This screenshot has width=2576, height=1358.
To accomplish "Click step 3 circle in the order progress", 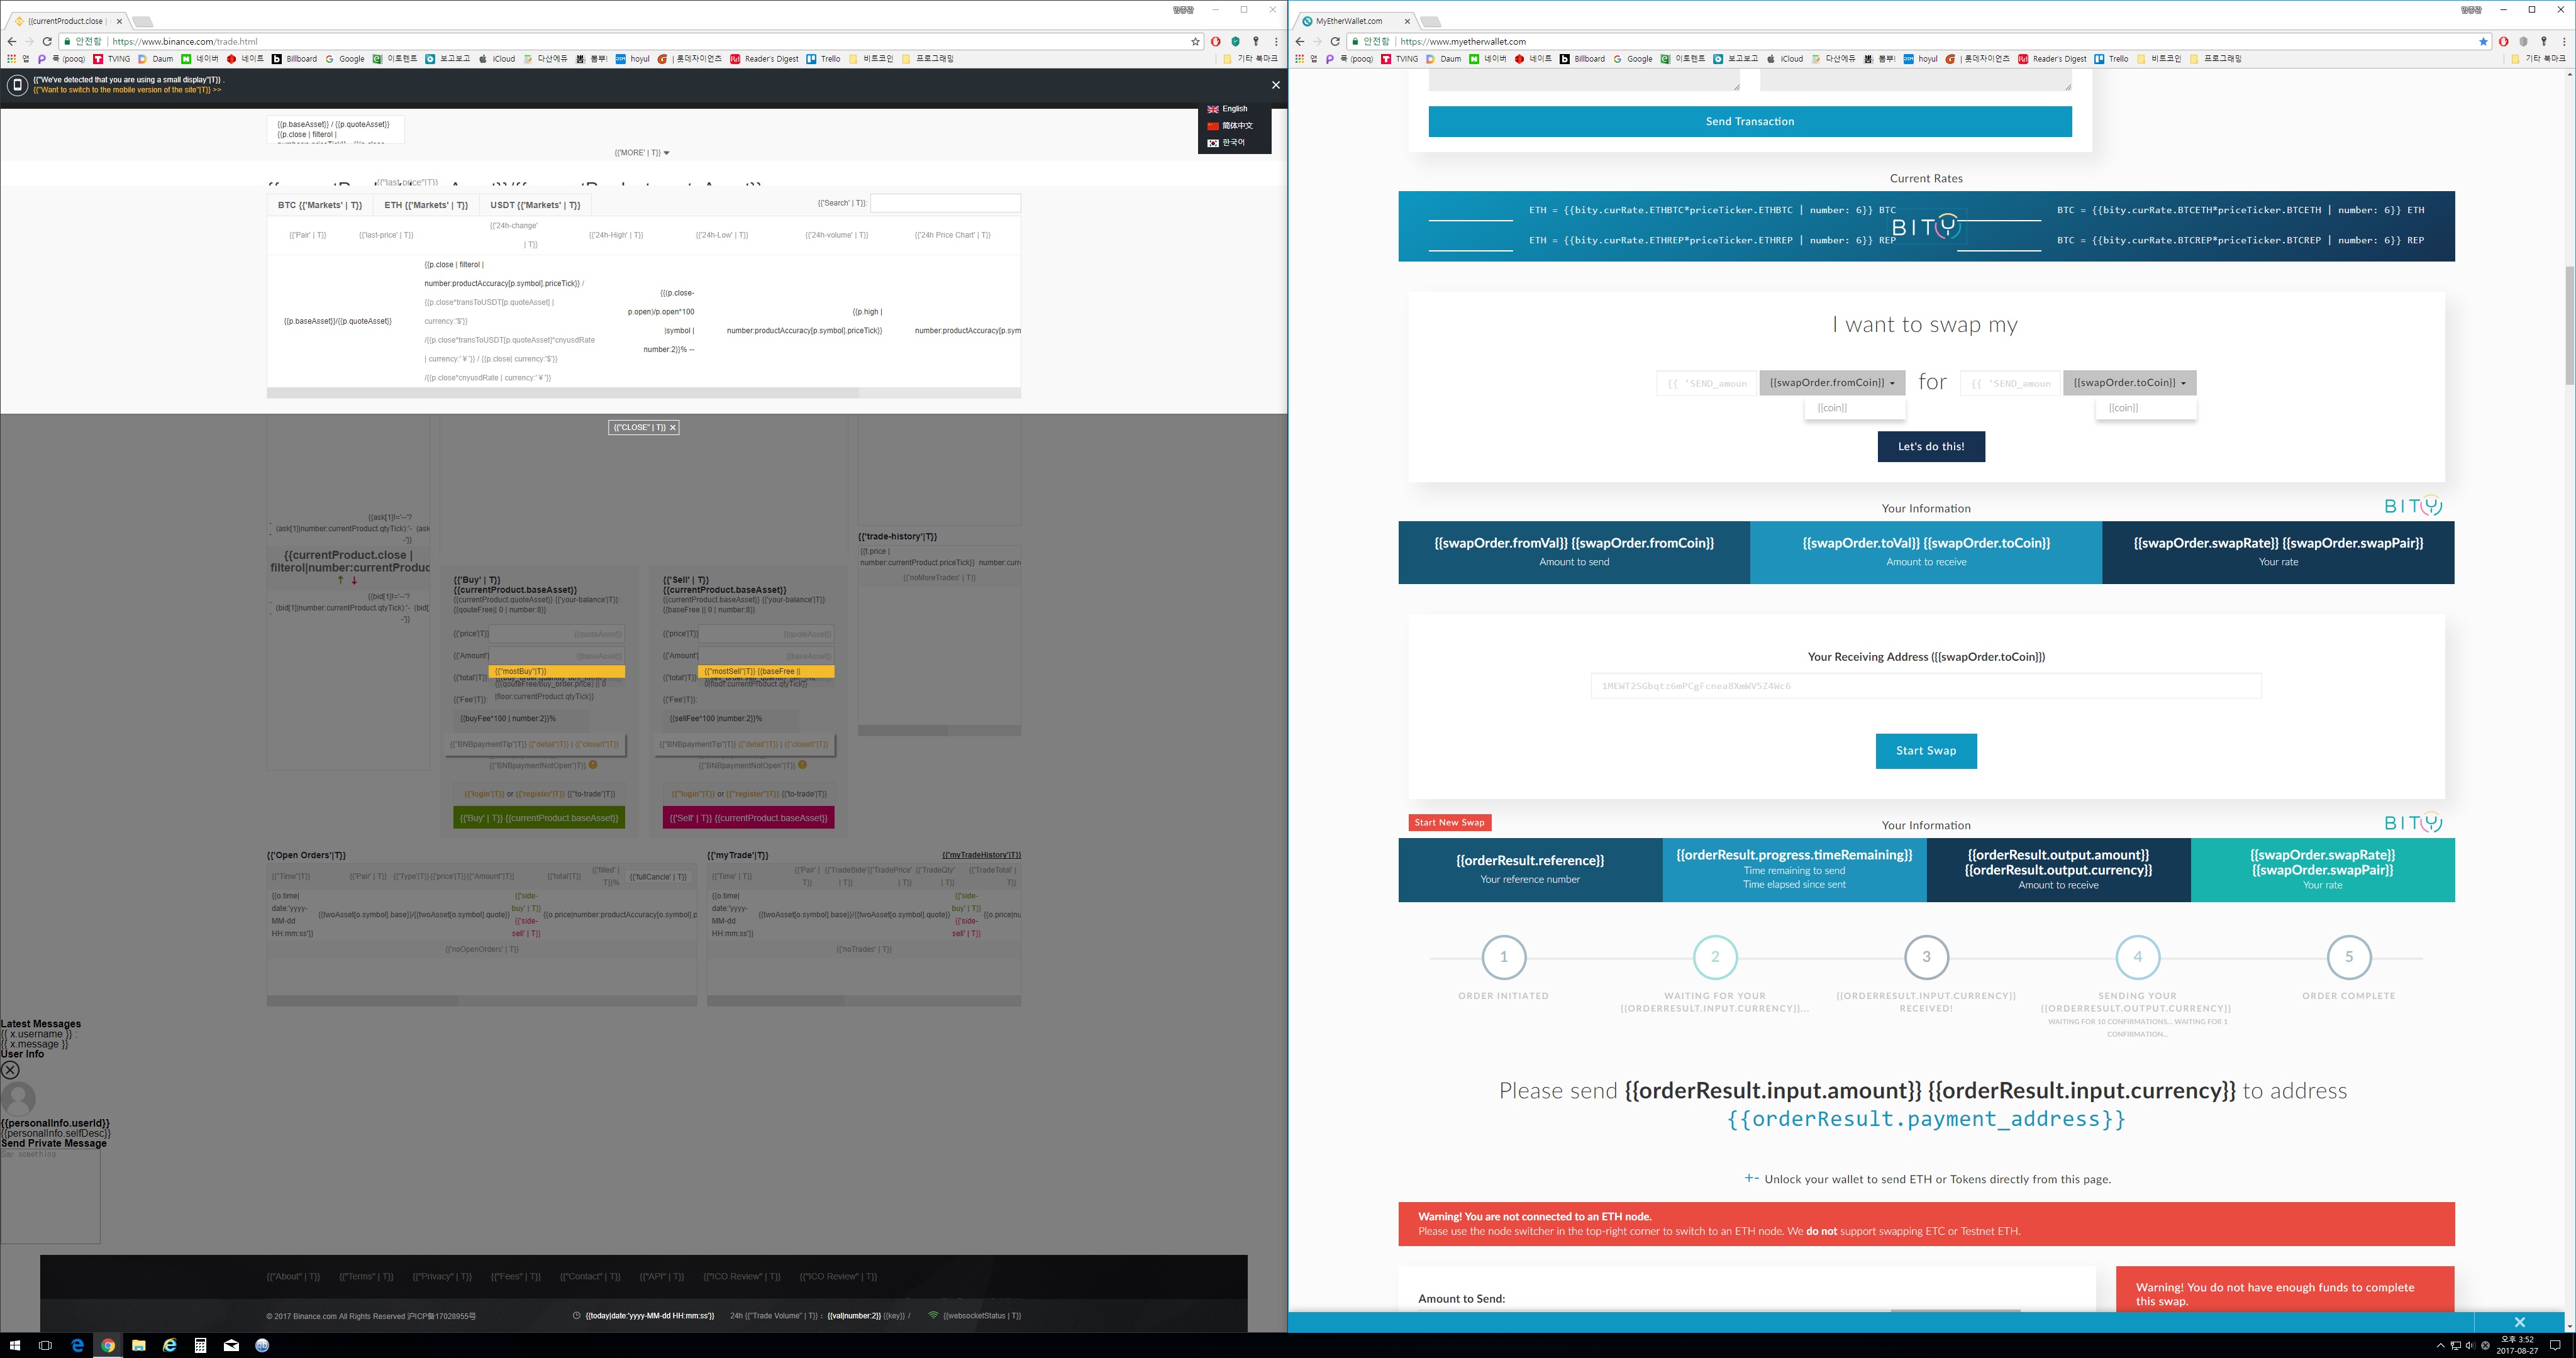I will pyautogui.click(x=1926, y=958).
